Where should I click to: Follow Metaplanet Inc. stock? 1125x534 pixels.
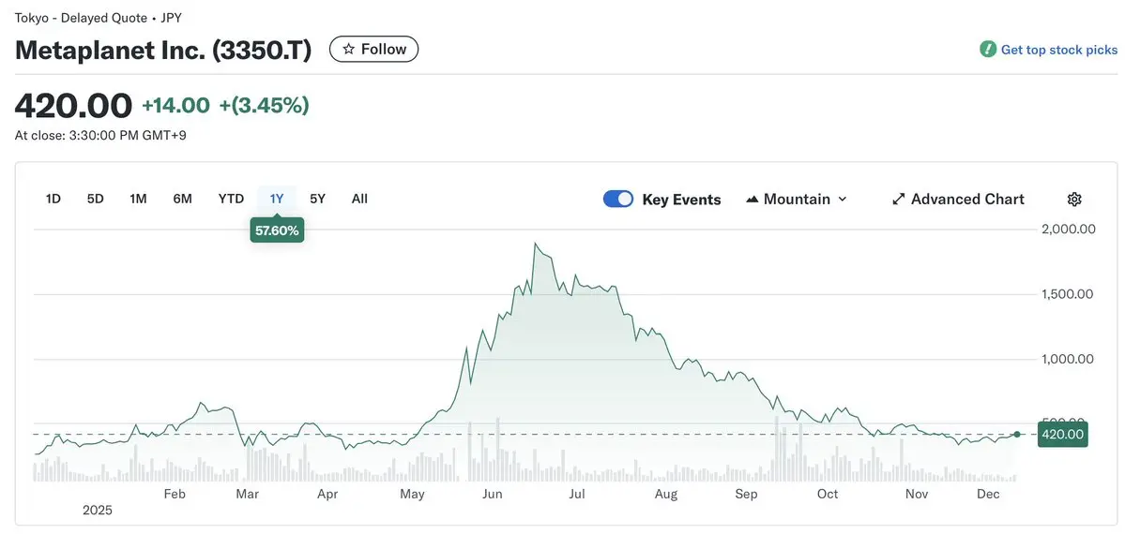[x=373, y=49]
